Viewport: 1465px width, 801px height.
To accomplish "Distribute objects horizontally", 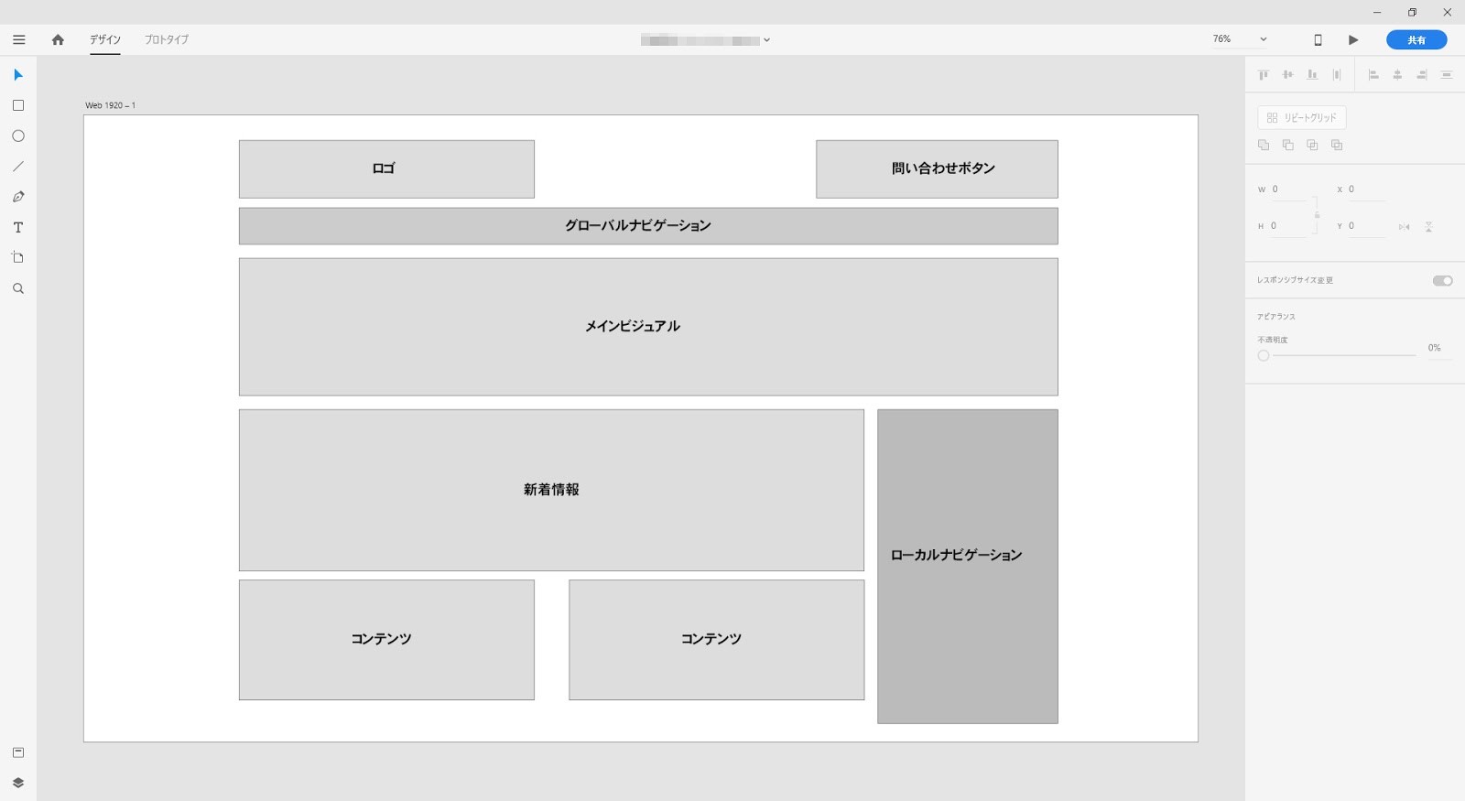I will [x=1337, y=75].
